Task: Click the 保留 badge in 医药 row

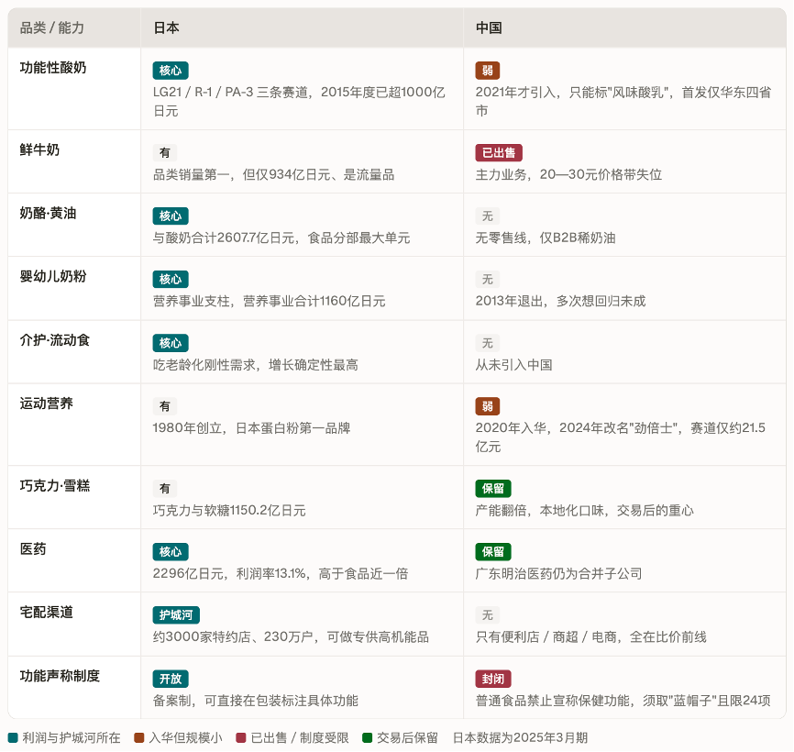Action: (x=493, y=552)
